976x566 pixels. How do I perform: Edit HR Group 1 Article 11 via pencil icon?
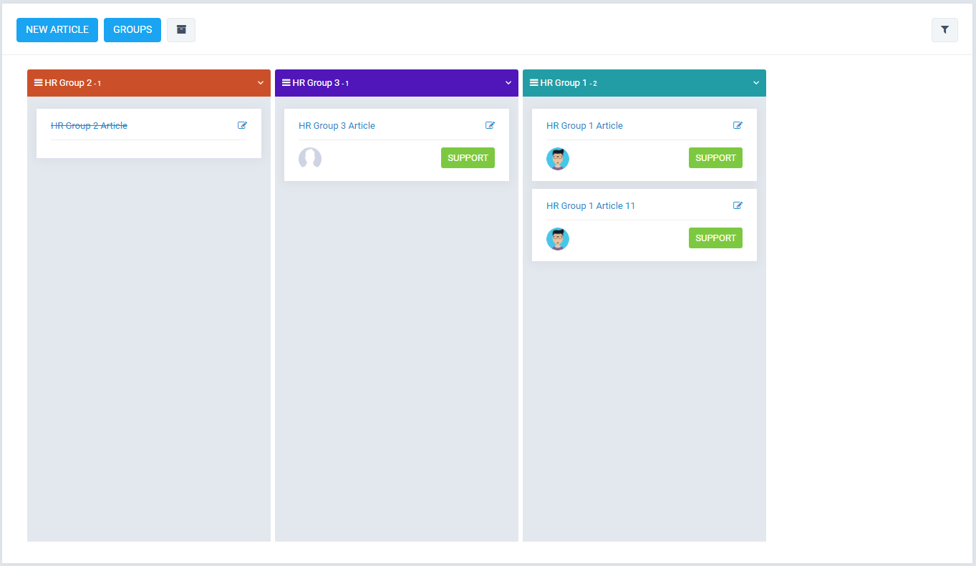pos(738,205)
